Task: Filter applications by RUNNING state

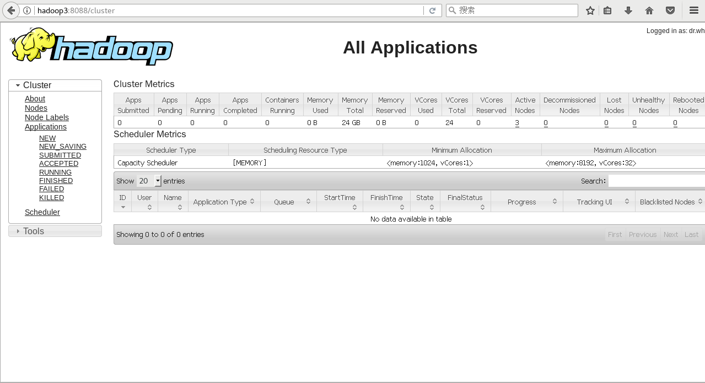Action: [55, 172]
